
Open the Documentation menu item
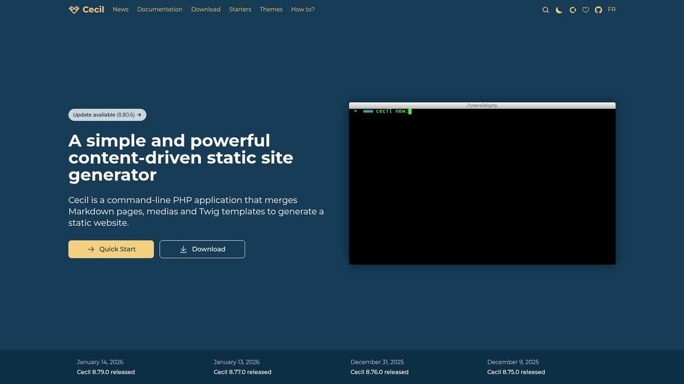coord(159,9)
